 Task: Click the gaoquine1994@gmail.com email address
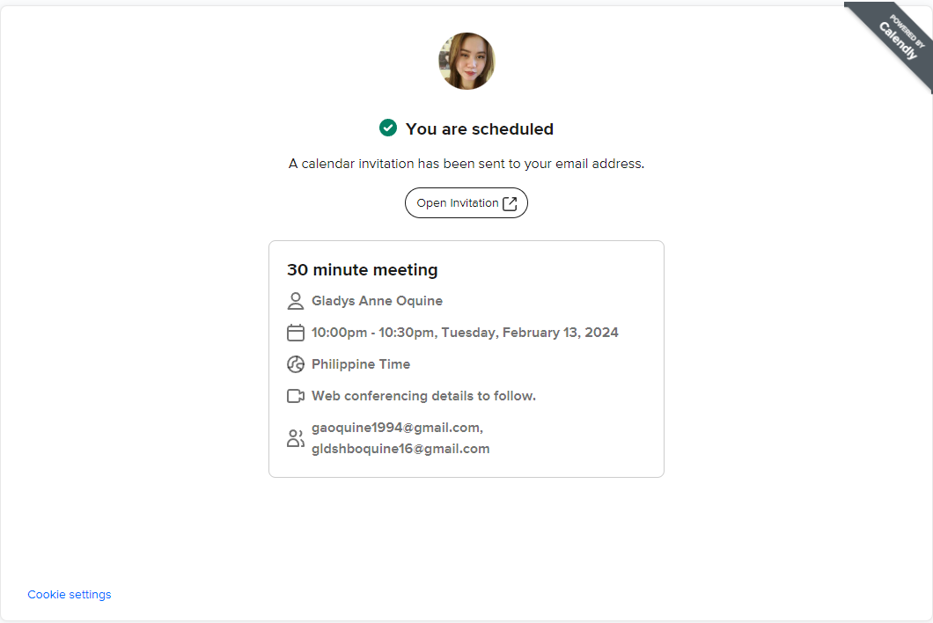[396, 428]
